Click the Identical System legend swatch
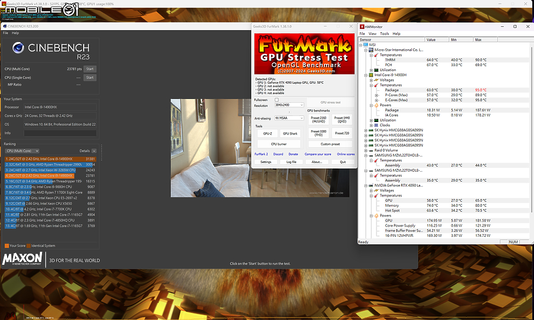The height and width of the screenshot is (320, 534). pos(28,246)
